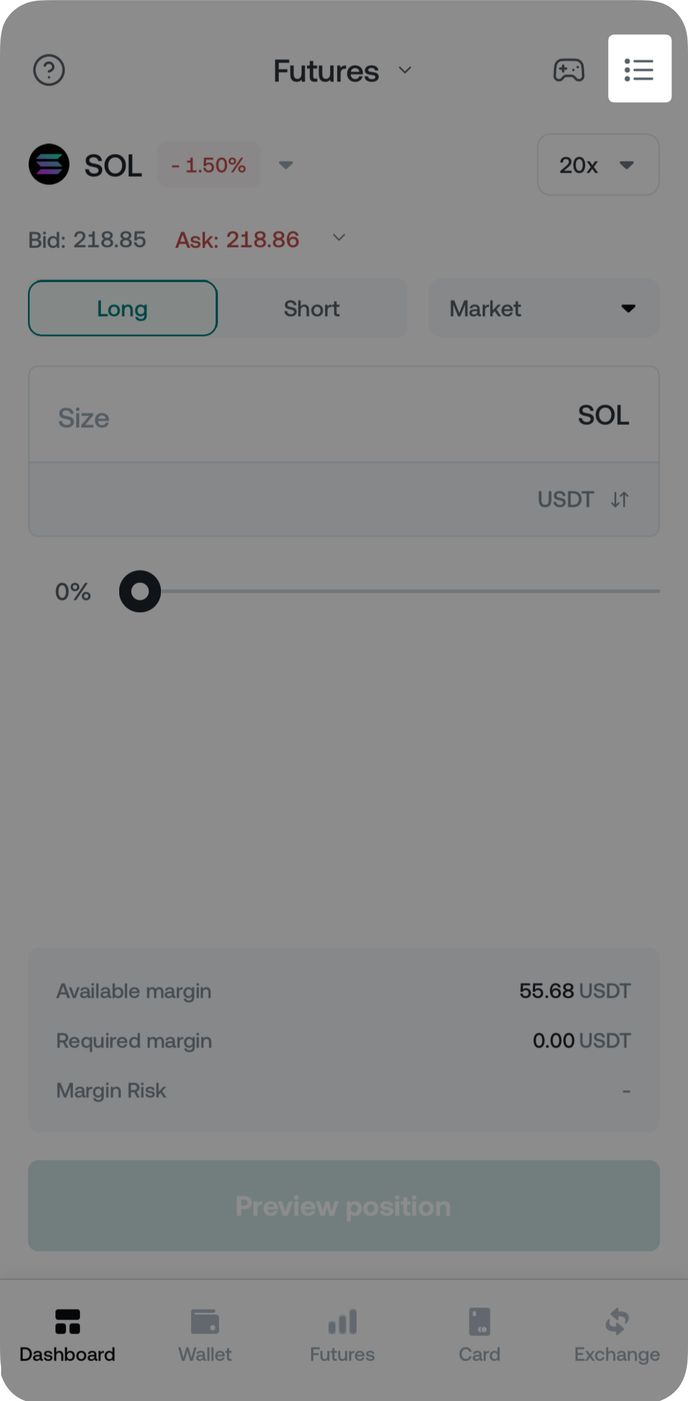The image size is (688, 1401).
Task: Open the highlighted list menu icon
Action: pyautogui.click(x=639, y=69)
